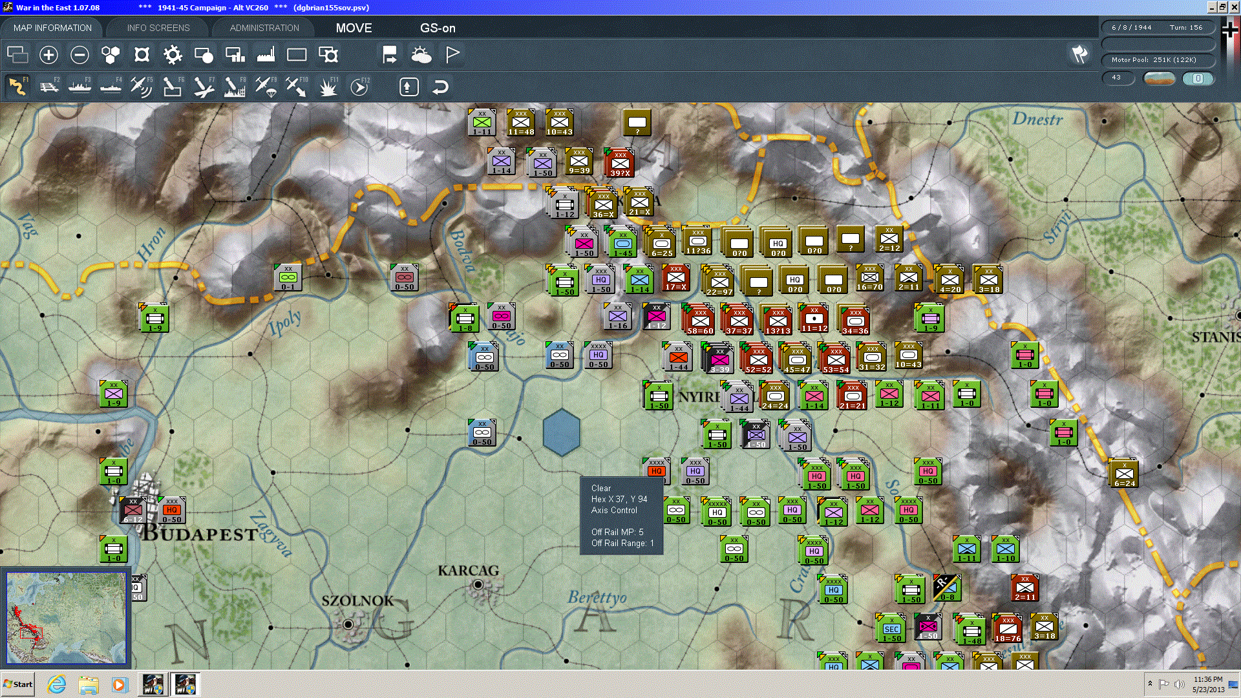Open Windows Explorer folder in taskbar

[89, 684]
